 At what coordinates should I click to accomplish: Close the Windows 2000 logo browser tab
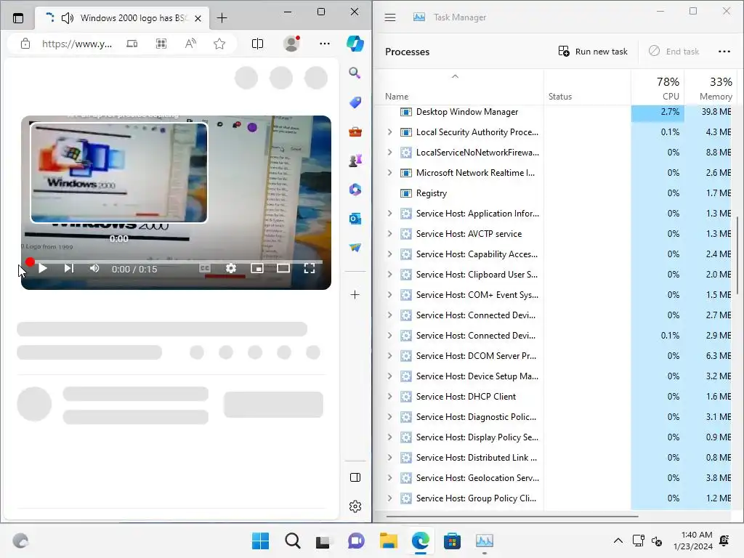click(198, 18)
